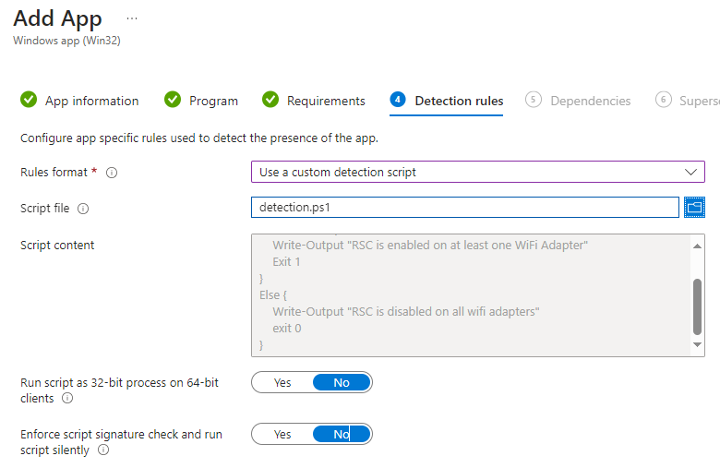Viewport: 720px width, 468px height.
Task: Click the info icon beside Script file
Action: (x=83, y=209)
